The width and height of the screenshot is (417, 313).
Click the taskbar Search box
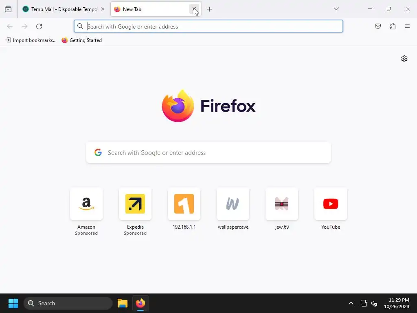[68, 303]
